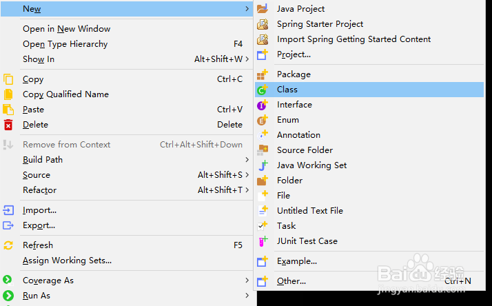Open the Other... wizard entry

click(x=291, y=281)
